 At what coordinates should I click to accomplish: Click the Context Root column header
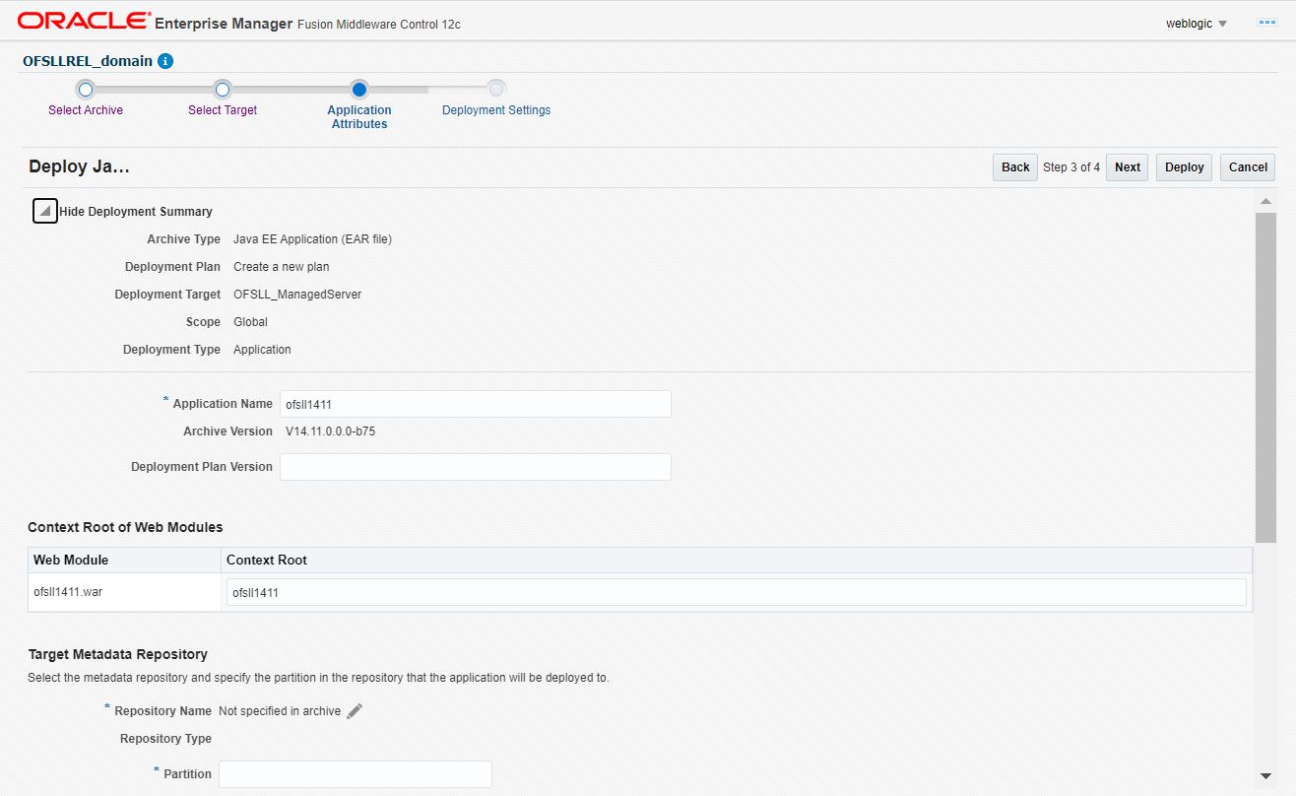(737, 560)
